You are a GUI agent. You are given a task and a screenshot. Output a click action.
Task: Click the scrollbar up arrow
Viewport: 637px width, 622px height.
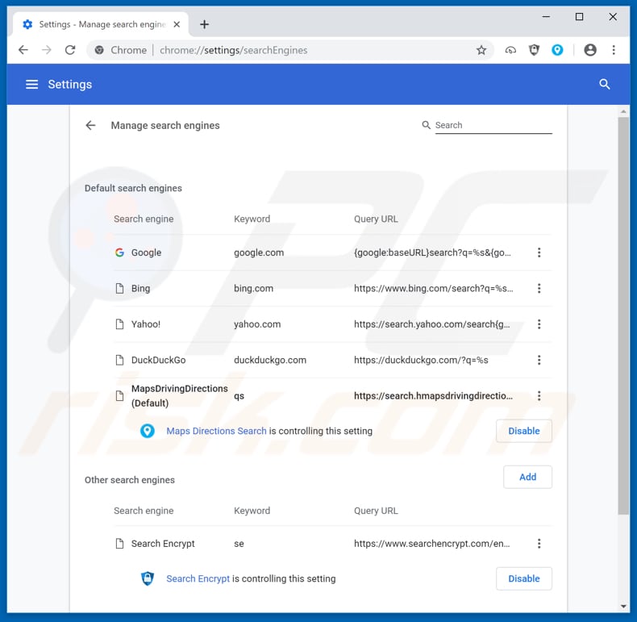tap(623, 111)
